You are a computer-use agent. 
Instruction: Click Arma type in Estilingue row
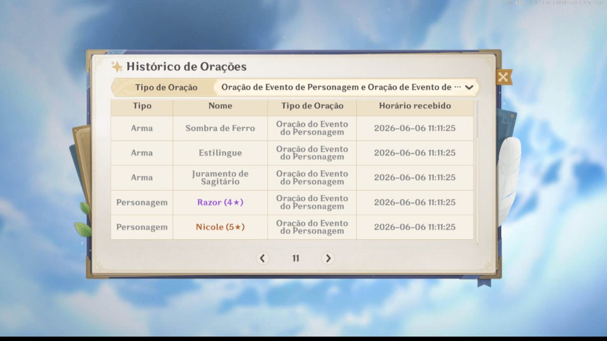[142, 153]
